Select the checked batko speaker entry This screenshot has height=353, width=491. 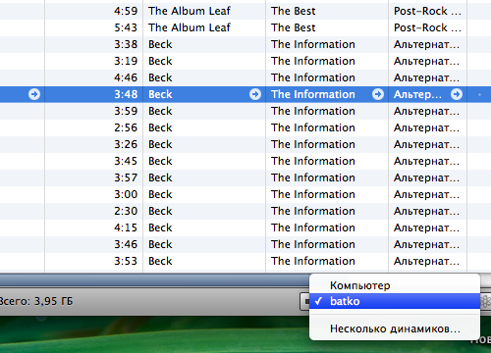pos(395,301)
